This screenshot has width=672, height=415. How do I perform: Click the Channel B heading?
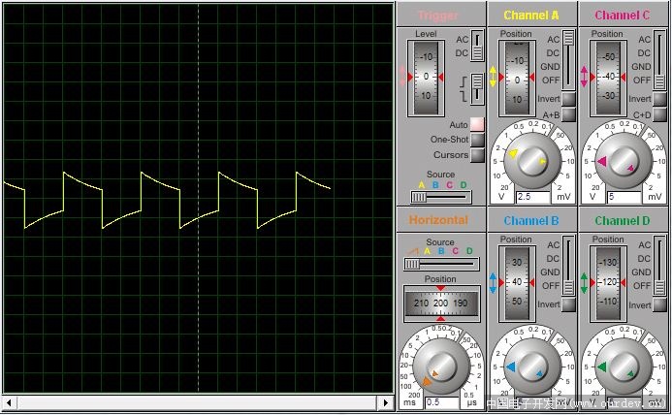[531, 220]
